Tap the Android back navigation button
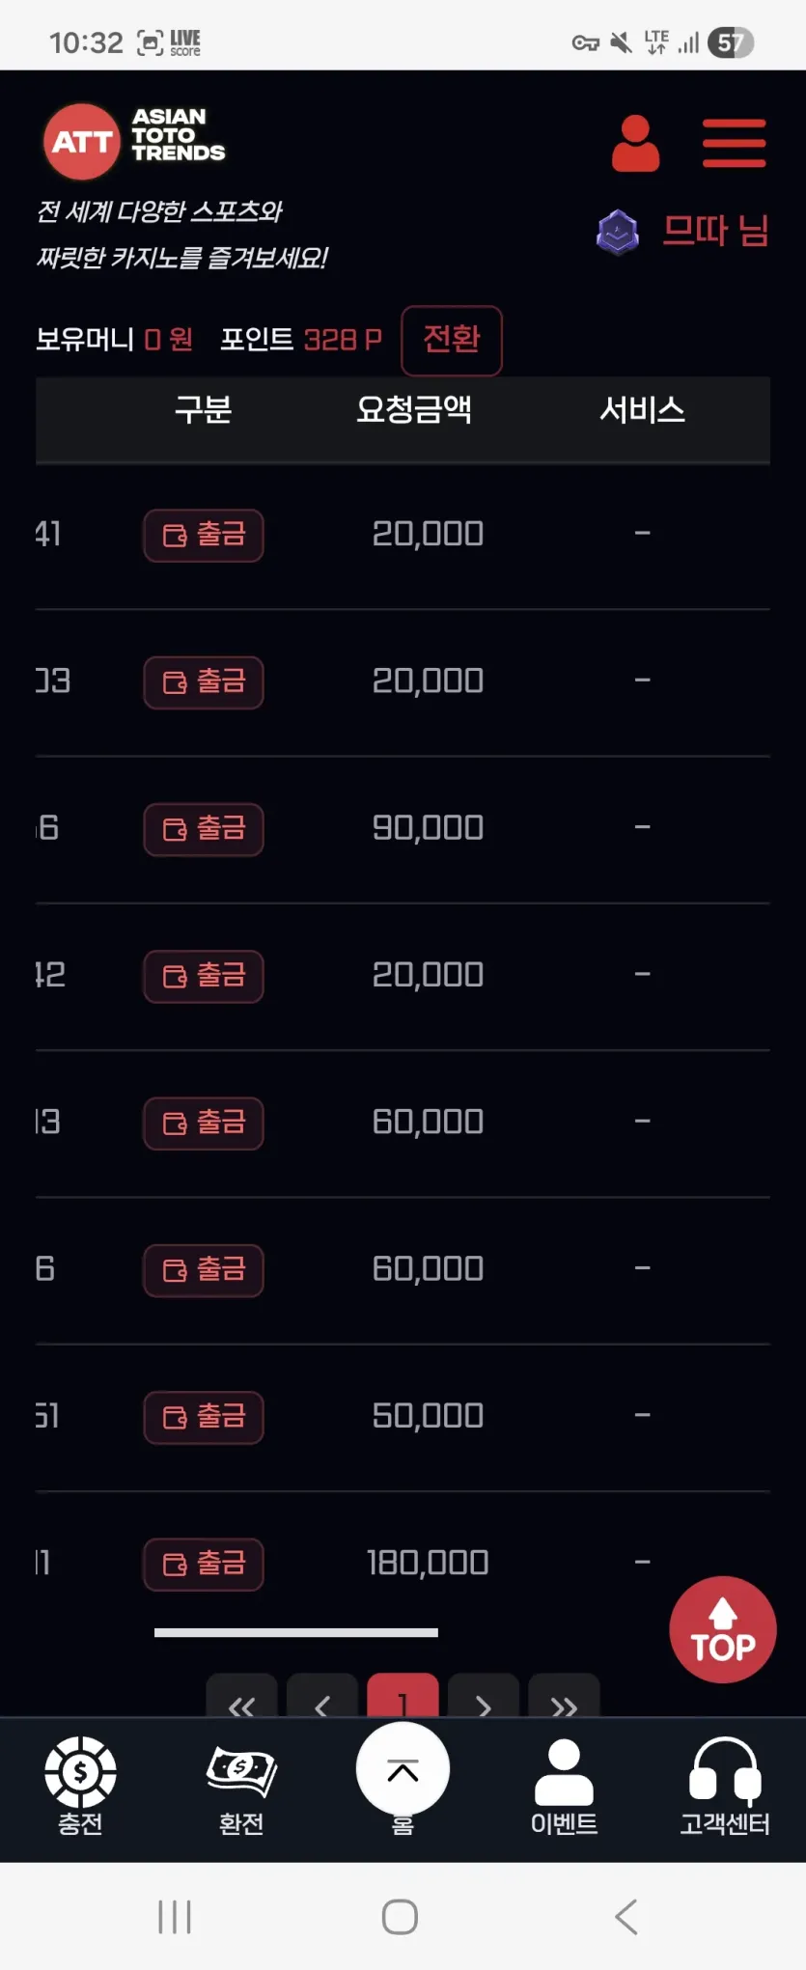The image size is (806, 1970). [626, 1916]
